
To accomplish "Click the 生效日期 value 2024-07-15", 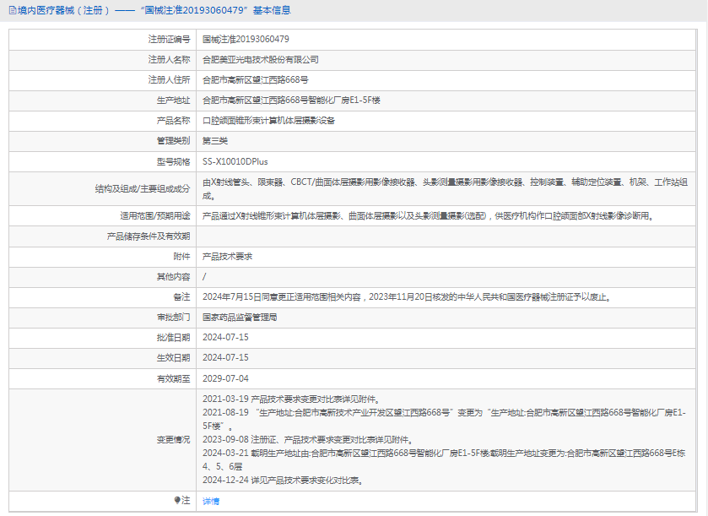I will pyautogui.click(x=225, y=358).
